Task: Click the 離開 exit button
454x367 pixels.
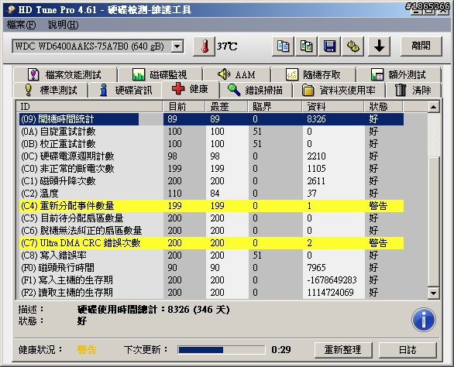Action: [x=421, y=46]
